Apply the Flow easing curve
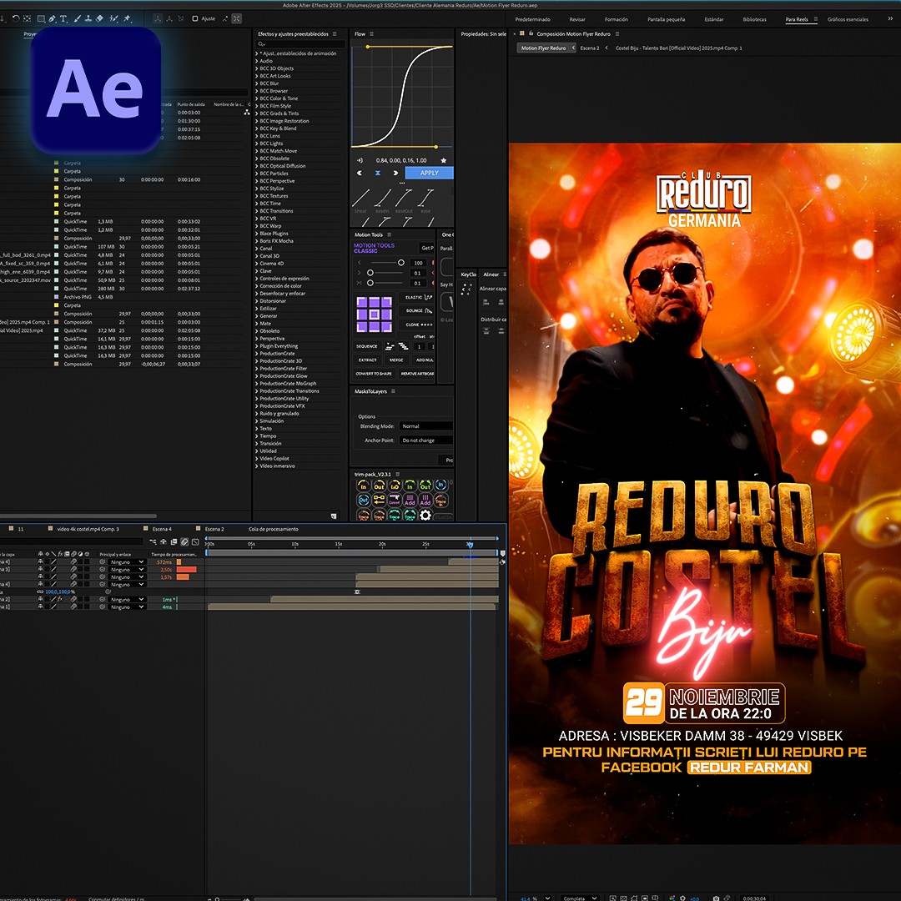This screenshot has width=901, height=901. click(x=430, y=173)
